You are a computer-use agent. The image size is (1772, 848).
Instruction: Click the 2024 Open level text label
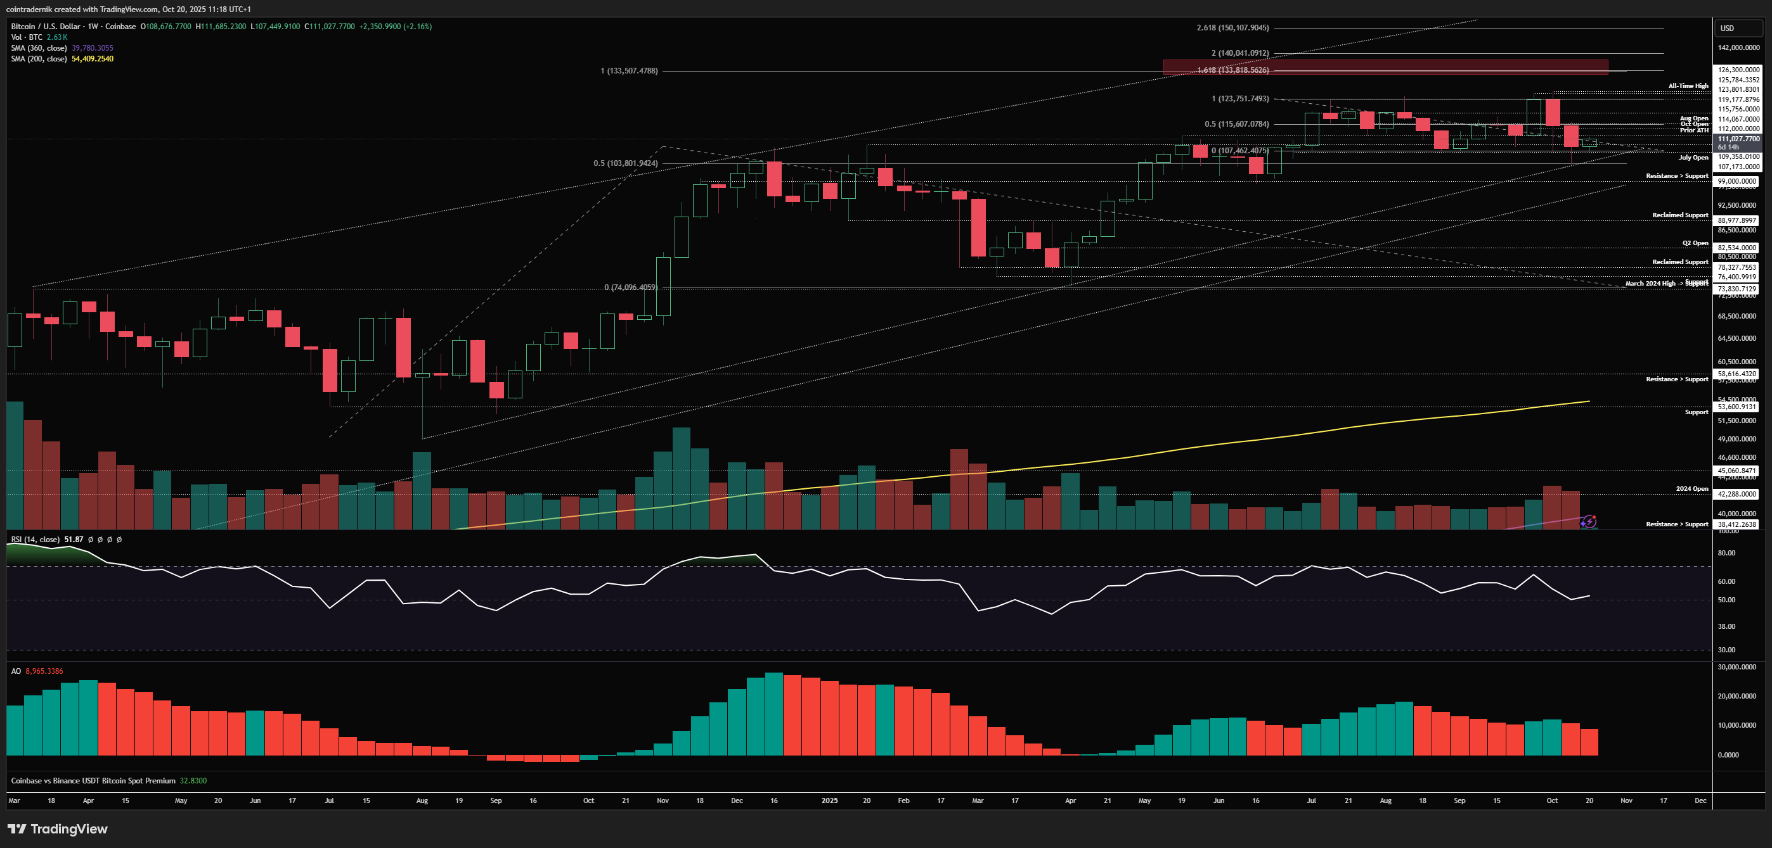pyautogui.click(x=1691, y=488)
